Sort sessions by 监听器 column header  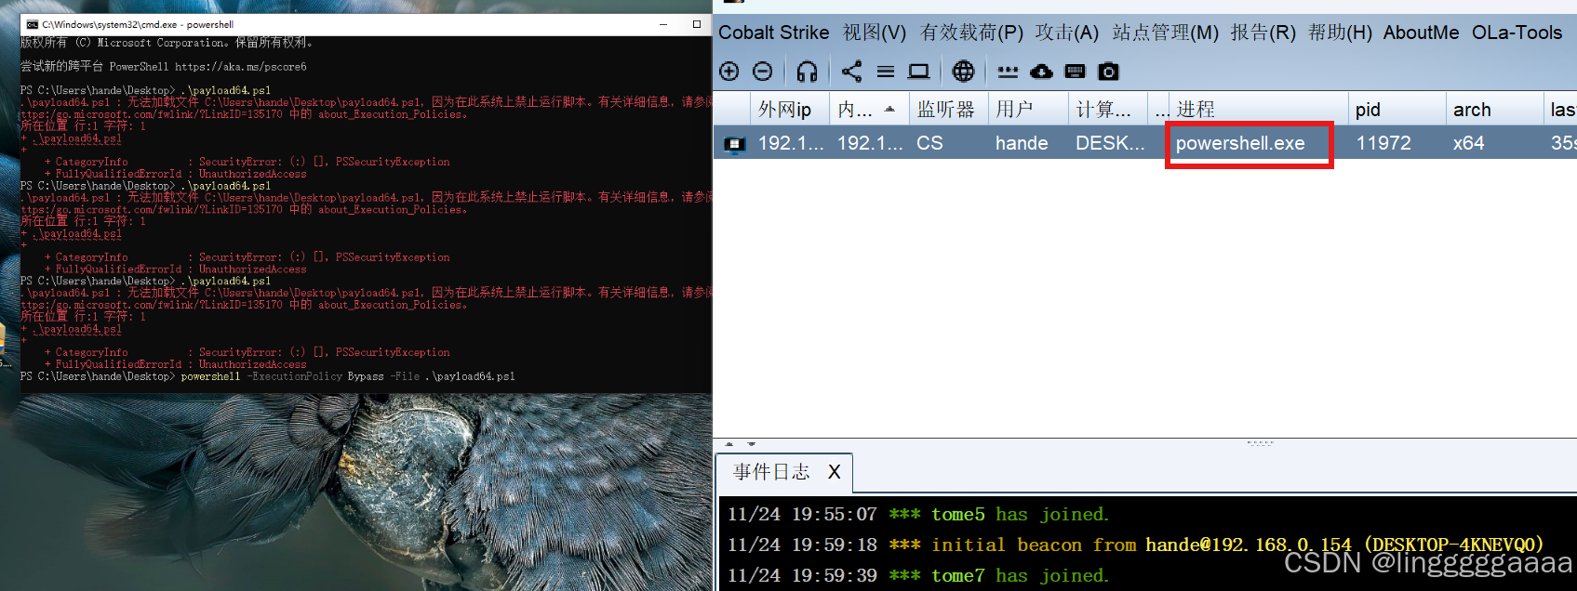(947, 110)
